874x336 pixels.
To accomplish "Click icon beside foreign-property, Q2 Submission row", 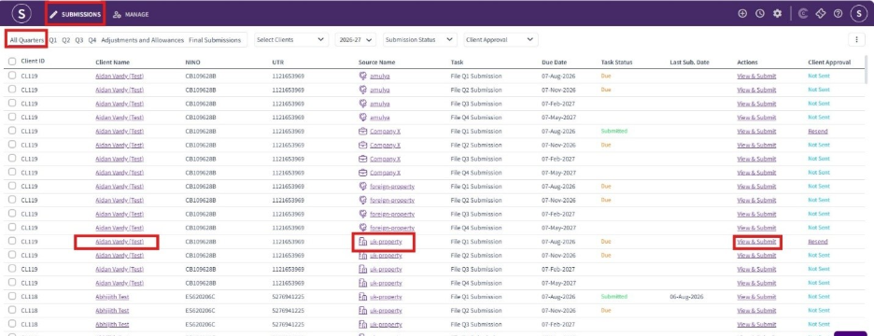I will [362, 200].
